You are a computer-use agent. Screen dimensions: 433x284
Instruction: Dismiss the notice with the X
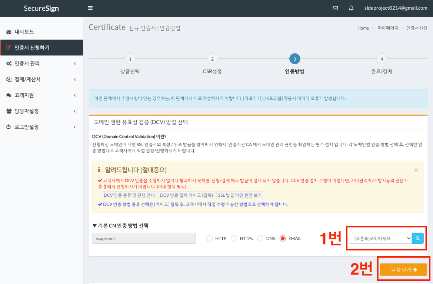416,170
